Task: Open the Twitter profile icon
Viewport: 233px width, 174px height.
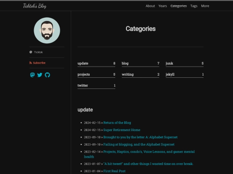Action: click(40, 75)
